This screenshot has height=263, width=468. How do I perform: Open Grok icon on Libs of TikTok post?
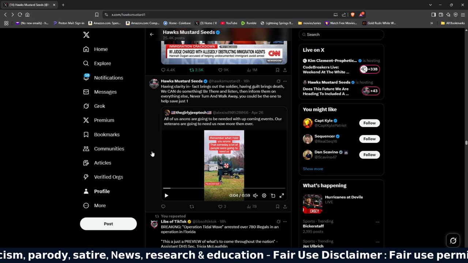click(278, 221)
